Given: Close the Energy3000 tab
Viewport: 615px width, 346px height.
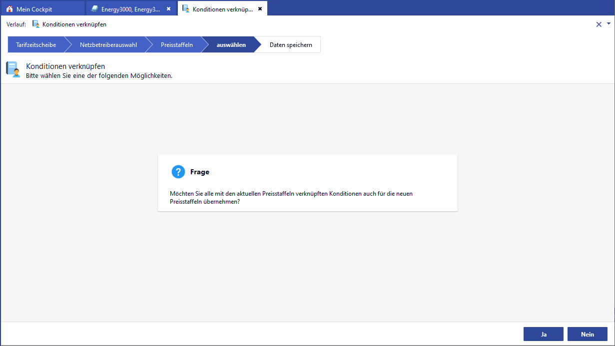Looking at the screenshot, I should pyautogui.click(x=168, y=9).
